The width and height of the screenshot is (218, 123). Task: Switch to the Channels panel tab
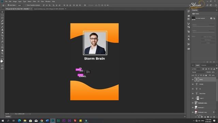click(x=204, y=65)
